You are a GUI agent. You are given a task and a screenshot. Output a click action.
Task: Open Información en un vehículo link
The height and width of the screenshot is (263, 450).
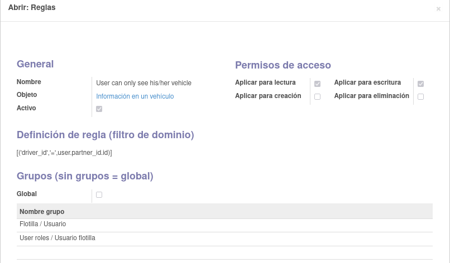click(x=135, y=96)
